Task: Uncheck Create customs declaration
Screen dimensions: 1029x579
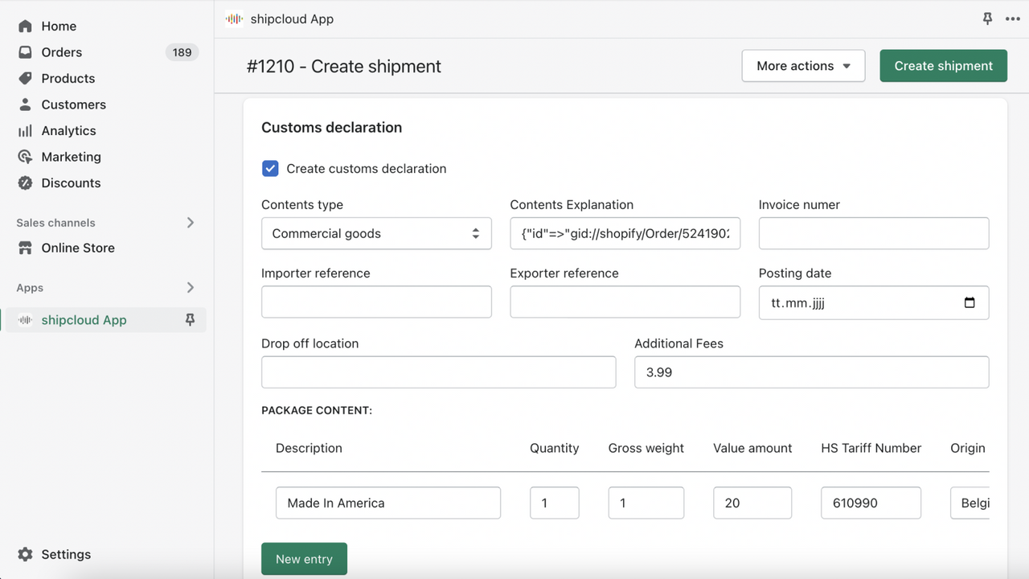Action: [270, 168]
